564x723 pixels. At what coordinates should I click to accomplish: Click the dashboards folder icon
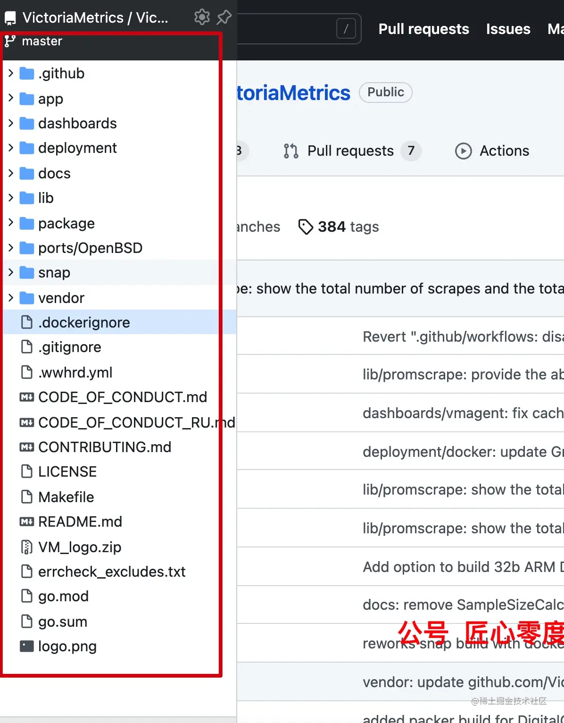[x=27, y=124]
